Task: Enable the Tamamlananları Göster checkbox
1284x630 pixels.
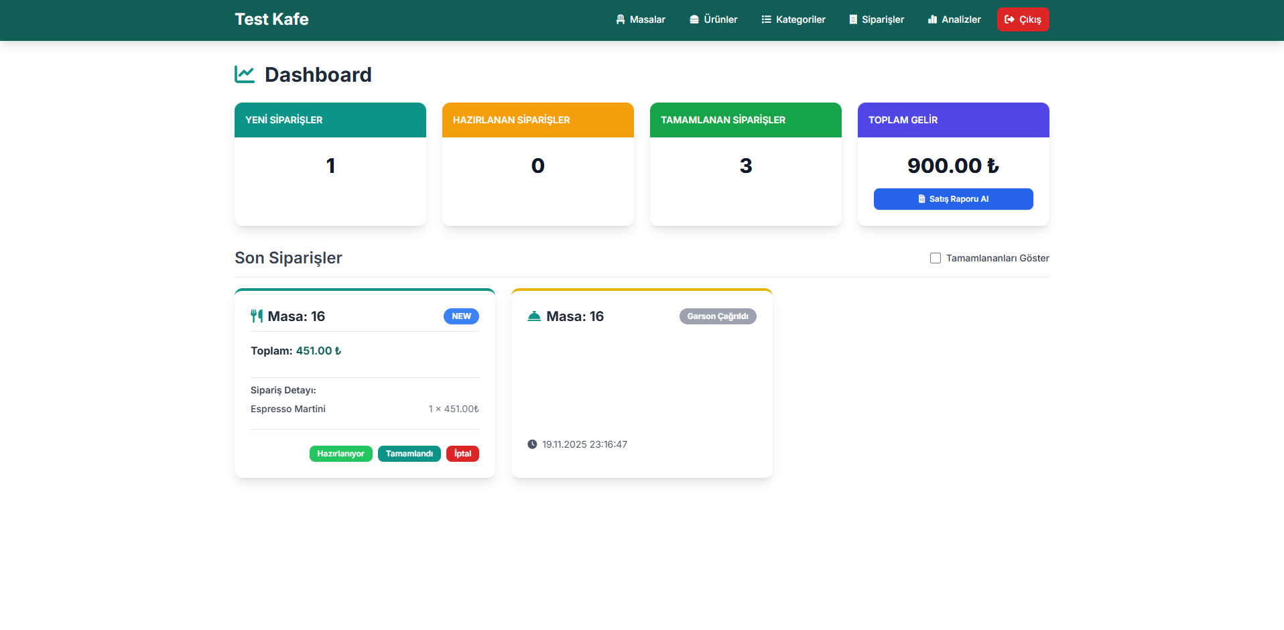Action: 936,258
